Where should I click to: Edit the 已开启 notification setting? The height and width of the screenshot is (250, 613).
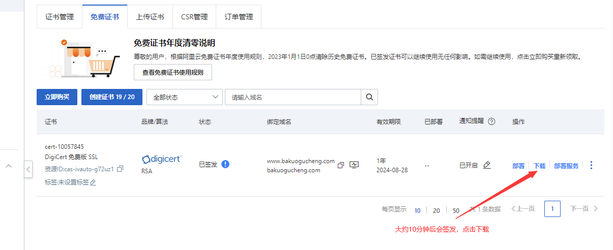487,165
